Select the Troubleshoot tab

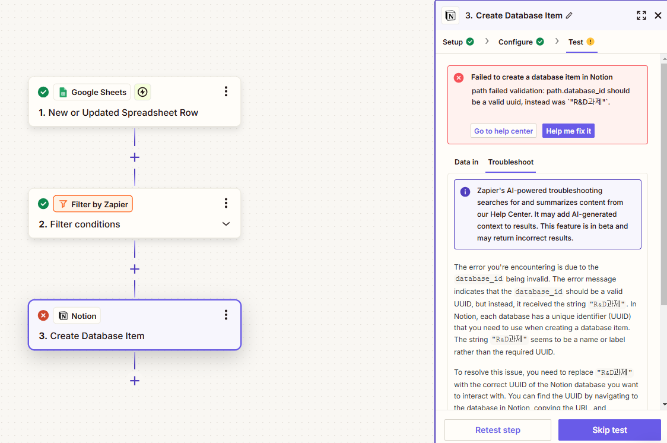pyautogui.click(x=510, y=162)
